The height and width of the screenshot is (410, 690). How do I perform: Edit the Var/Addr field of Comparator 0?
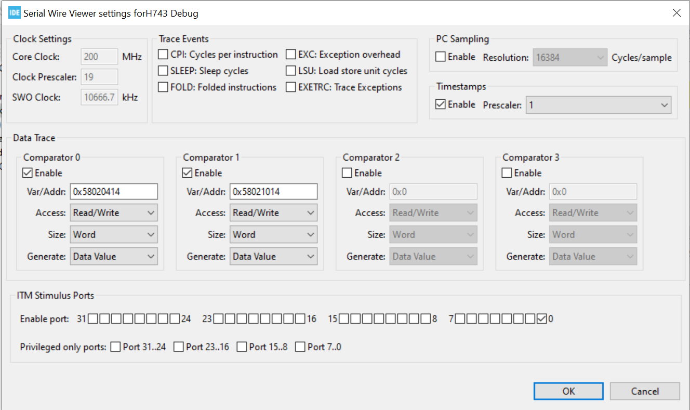coord(114,191)
